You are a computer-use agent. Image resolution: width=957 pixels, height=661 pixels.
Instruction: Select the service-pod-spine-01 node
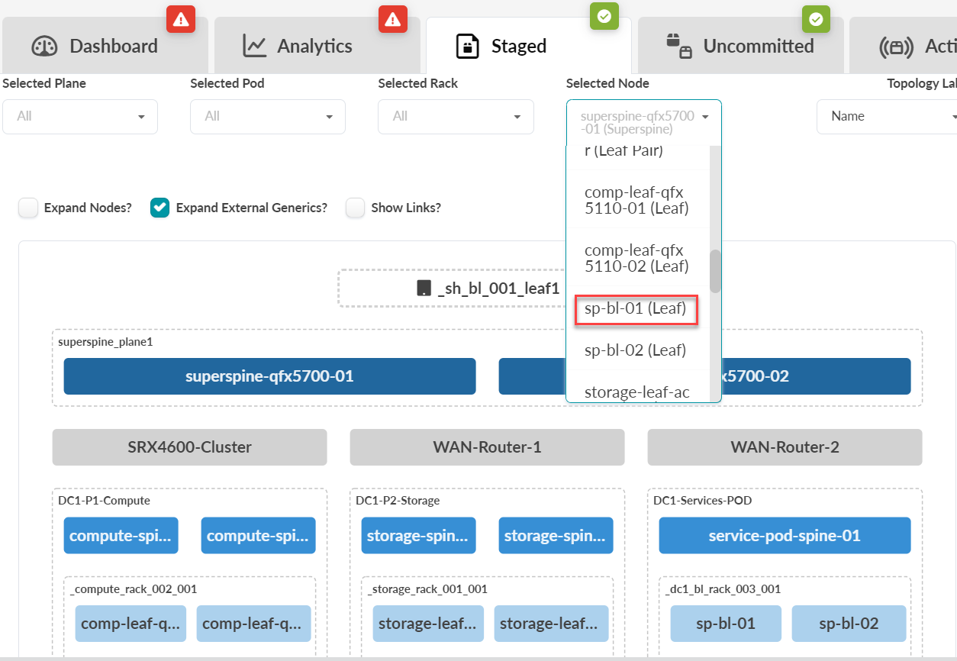tap(785, 536)
